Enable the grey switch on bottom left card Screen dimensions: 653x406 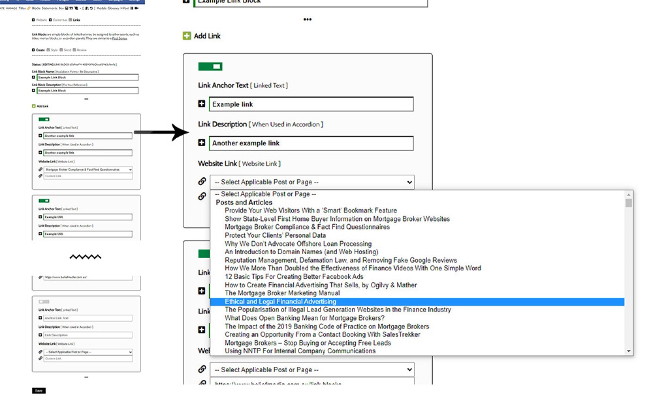click(x=44, y=302)
